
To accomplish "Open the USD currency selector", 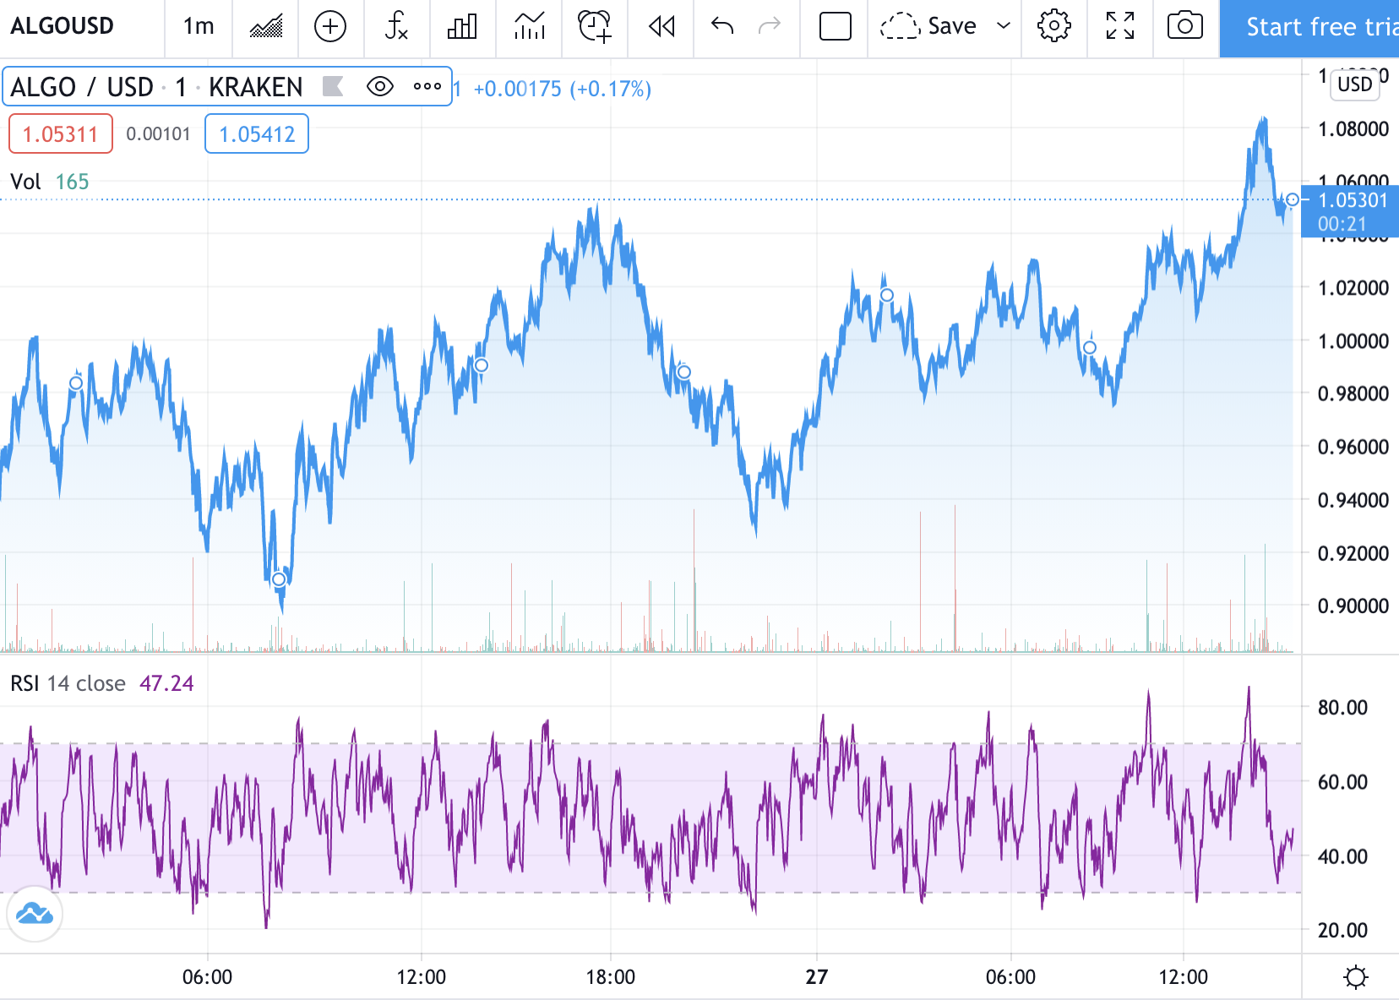I will (x=1355, y=84).
